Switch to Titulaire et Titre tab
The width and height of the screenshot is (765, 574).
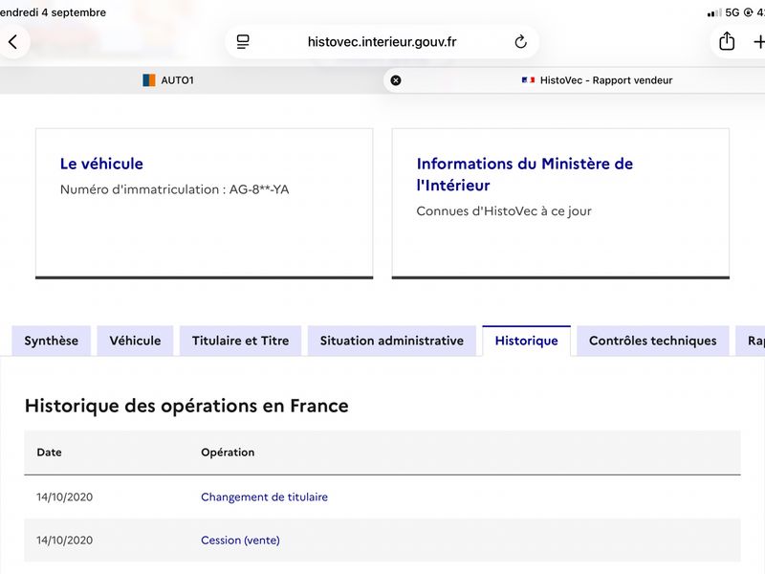tap(241, 341)
